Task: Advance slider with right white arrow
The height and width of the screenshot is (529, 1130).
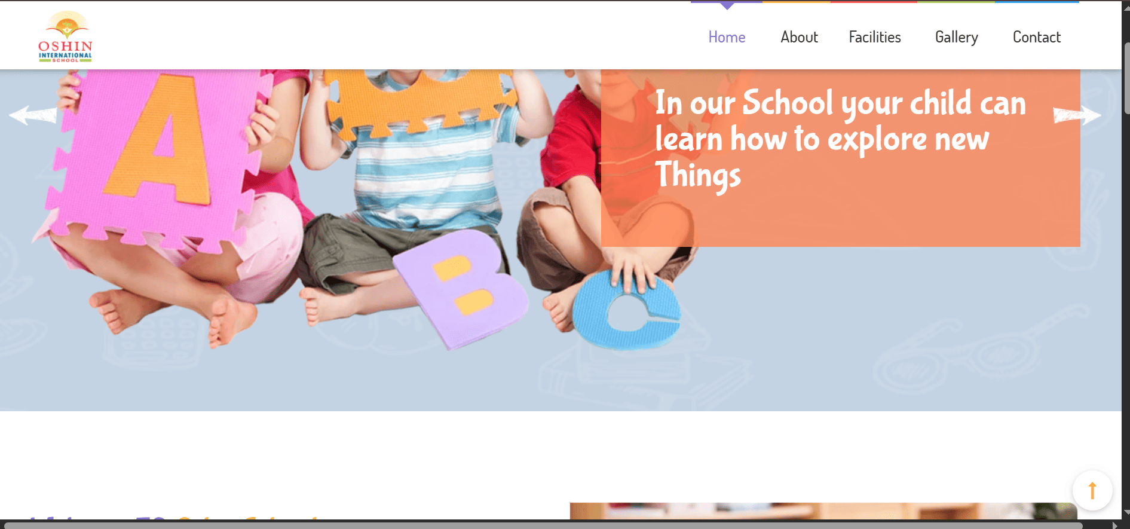Action: [1077, 115]
